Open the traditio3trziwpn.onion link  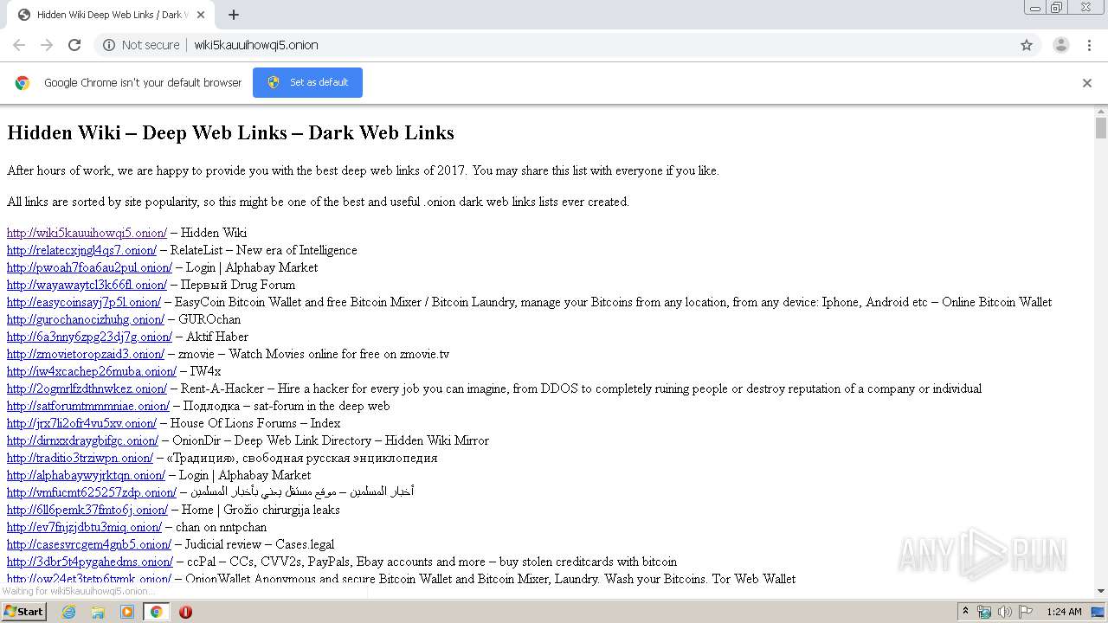click(x=80, y=458)
